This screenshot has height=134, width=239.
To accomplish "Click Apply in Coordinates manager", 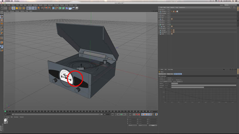I will (x=153, y=125).
